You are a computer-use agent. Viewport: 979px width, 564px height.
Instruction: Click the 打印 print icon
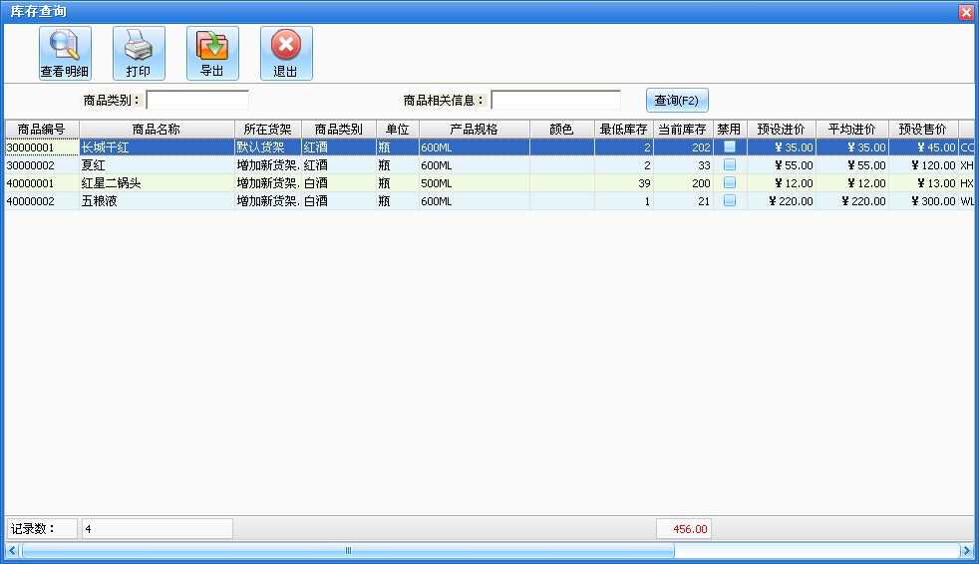point(139,53)
